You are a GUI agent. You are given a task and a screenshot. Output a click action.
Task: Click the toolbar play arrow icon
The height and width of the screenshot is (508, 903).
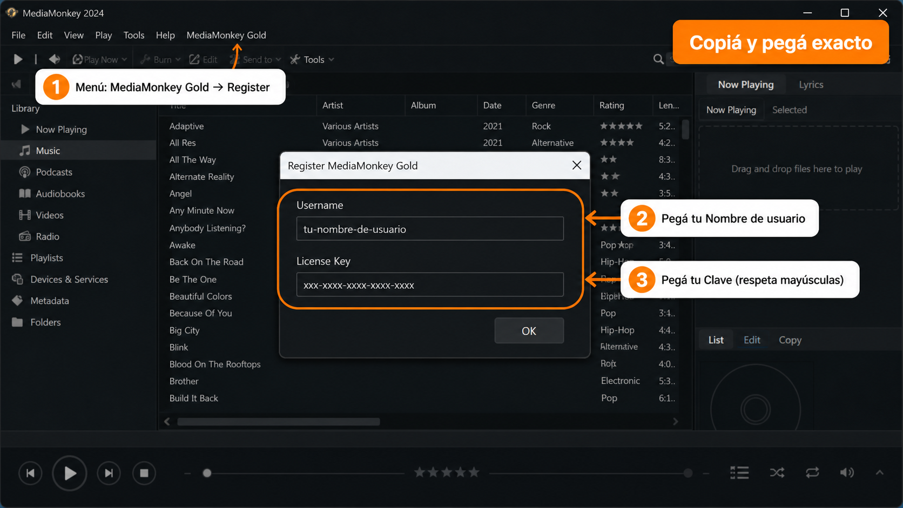click(x=18, y=59)
